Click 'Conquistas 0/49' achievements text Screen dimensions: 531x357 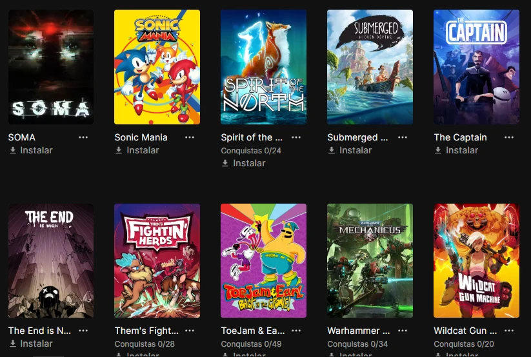coord(251,344)
